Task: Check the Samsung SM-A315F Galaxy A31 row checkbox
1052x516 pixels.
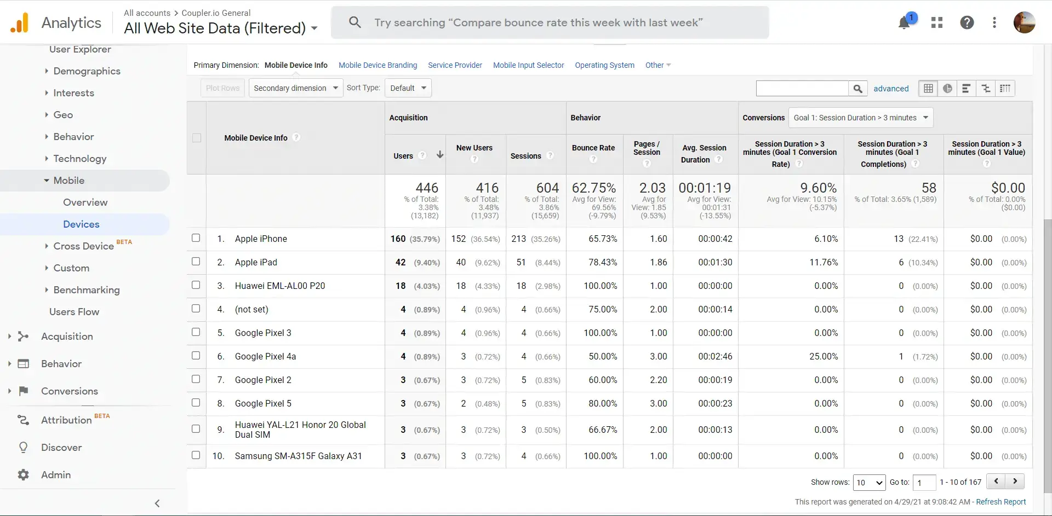Action: pyautogui.click(x=196, y=455)
